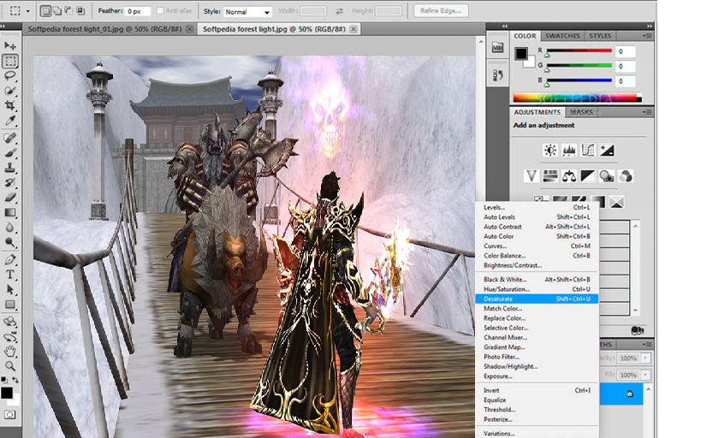Select the Eraser tool
The width and height of the screenshot is (701, 438).
coord(9,197)
